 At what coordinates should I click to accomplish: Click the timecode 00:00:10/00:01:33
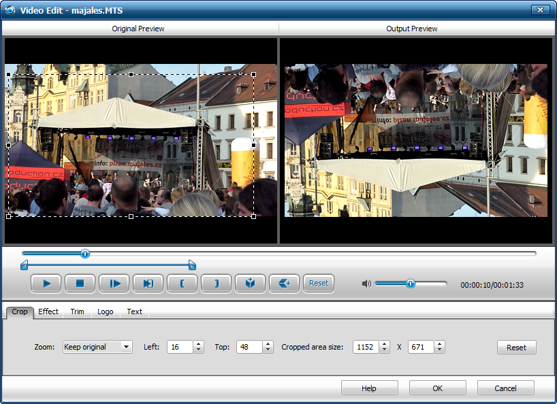[492, 285]
